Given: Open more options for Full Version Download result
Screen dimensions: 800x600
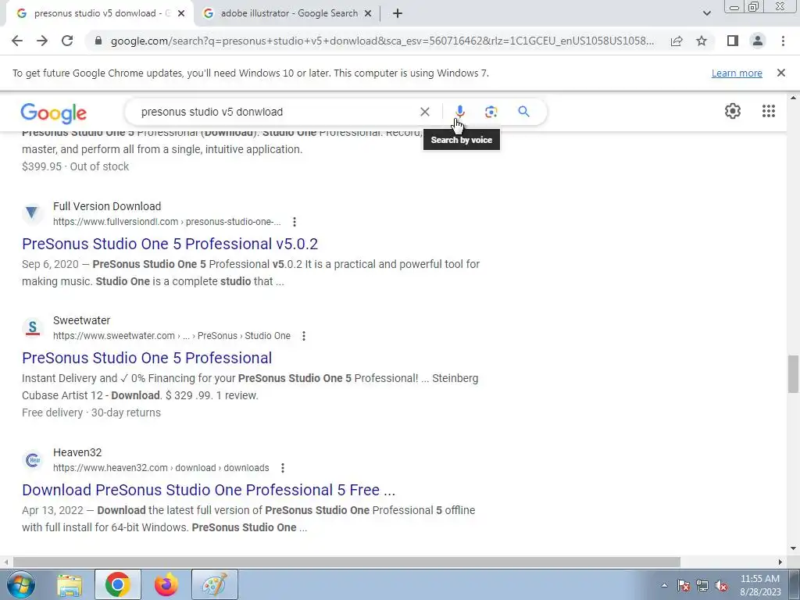Looking at the screenshot, I should [295, 222].
